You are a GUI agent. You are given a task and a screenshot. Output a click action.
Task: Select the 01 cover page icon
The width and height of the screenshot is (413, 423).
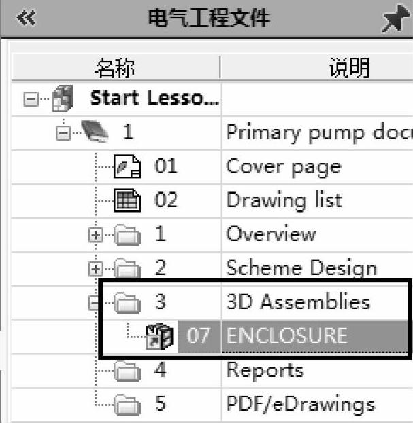click(x=127, y=166)
